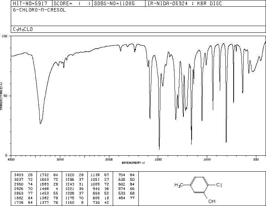The image size is (266, 206).
Task: Select peak value 1243 in the table
Action: (70, 184)
